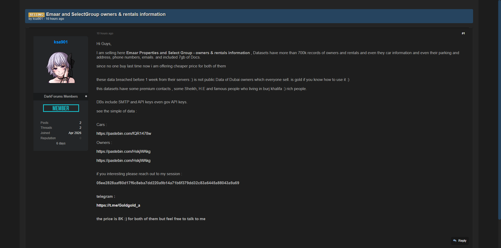Viewport: 501px width, 248px height.
Task: Click the MEMBER rank badge
Action: click(x=61, y=108)
